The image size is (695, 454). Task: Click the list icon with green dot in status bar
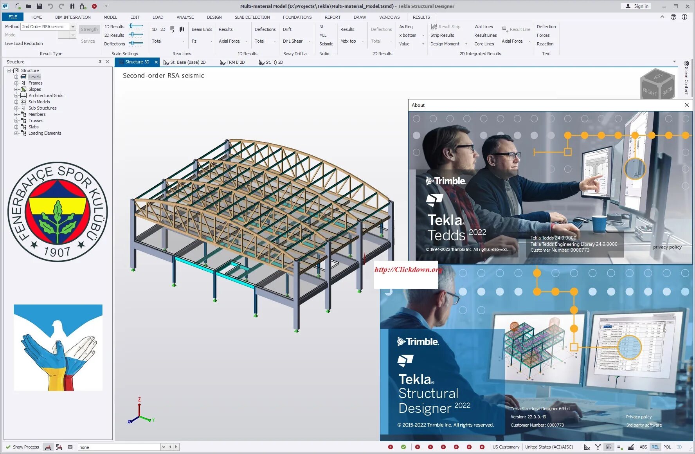(x=620, y=447)
